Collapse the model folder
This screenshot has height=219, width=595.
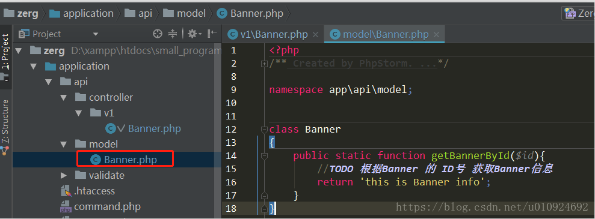[x=63, y=144]
